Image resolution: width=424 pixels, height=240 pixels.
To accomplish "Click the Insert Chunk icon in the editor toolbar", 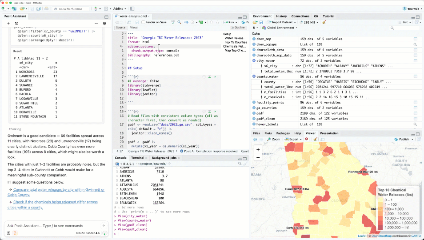I will click(201, 22).
